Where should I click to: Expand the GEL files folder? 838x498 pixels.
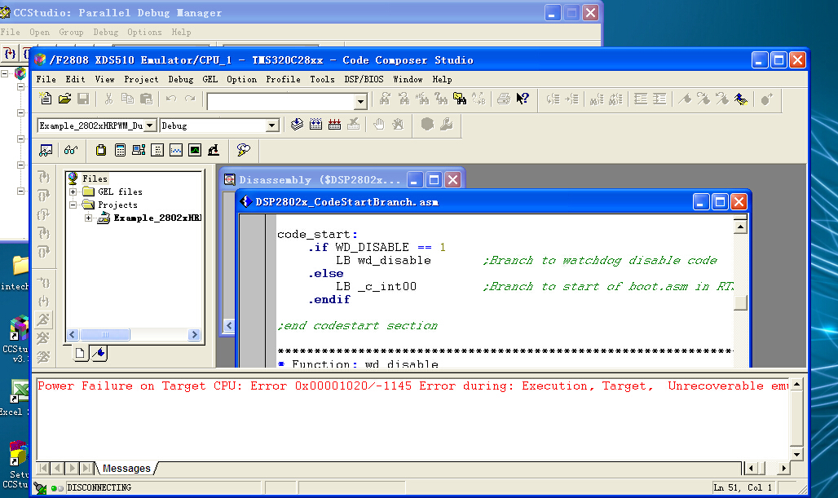pyautogui.click(x=73, y=192)
